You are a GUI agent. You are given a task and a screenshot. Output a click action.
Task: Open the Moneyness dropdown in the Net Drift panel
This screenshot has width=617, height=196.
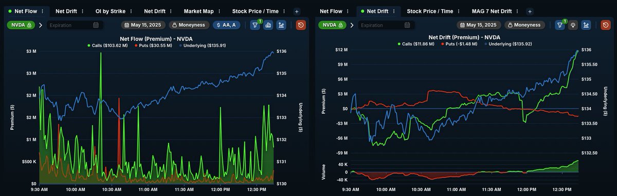(x=524, y=25)
